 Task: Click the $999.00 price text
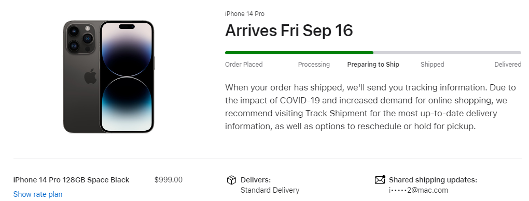pyautogui.click(x=169, y=180)
